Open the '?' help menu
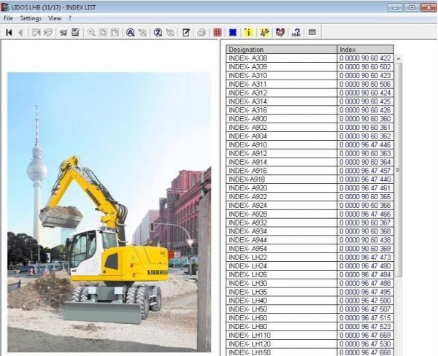The image size is (438, 356). click(70, 18)
